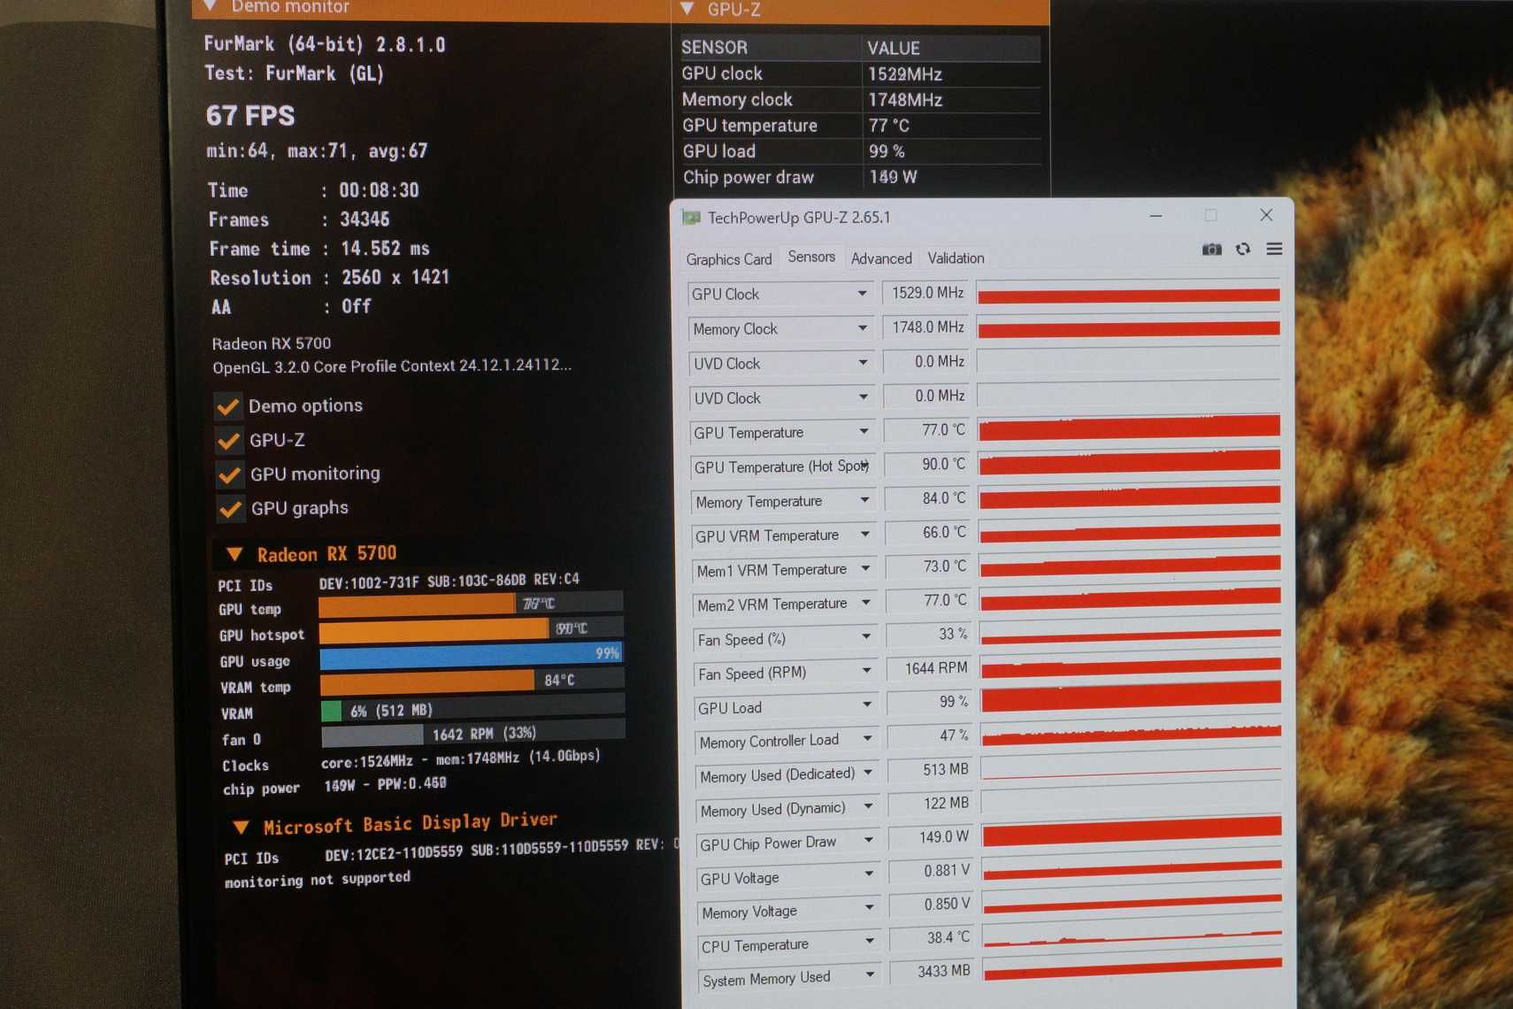1513x1009 pixels.
Task: Open the GPU Temperature (Hot Spot) dropdown
Action: coord(864,466)
